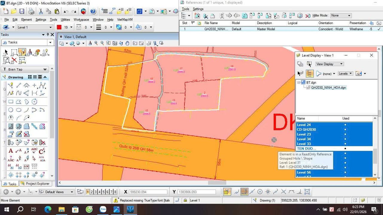Screen dimensions: 383x215
Task: Choose the Place Block rectangle tool
Action: pos(11,102)
